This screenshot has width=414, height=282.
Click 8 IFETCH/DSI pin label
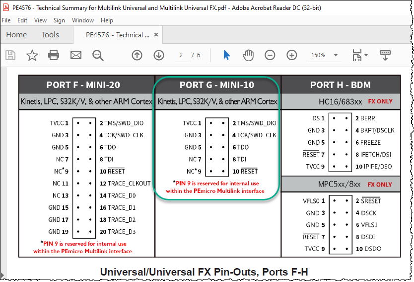(373, 155)
